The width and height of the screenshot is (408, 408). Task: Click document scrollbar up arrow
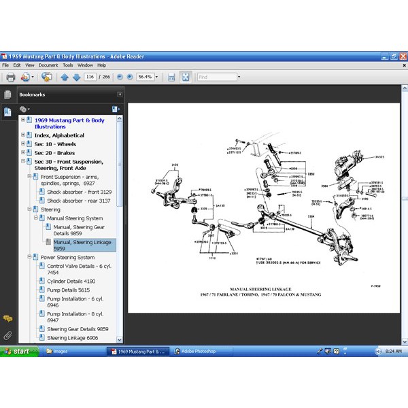pos(405,88)
